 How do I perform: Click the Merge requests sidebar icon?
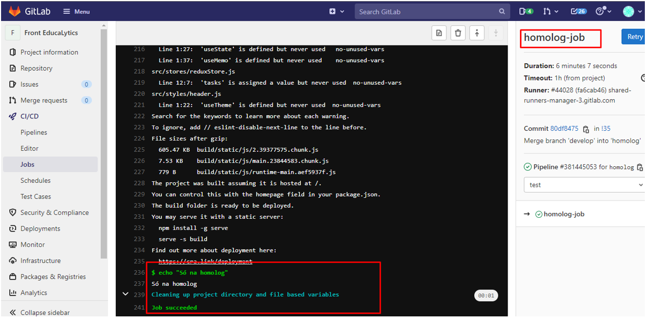point(13,100)
